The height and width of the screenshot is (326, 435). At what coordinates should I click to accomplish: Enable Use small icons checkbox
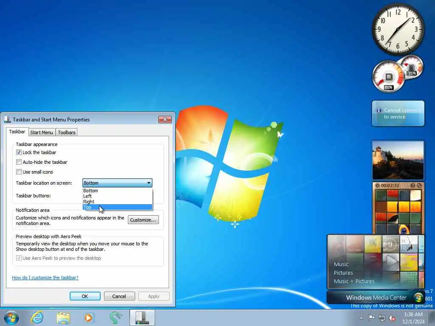point(19,172)
